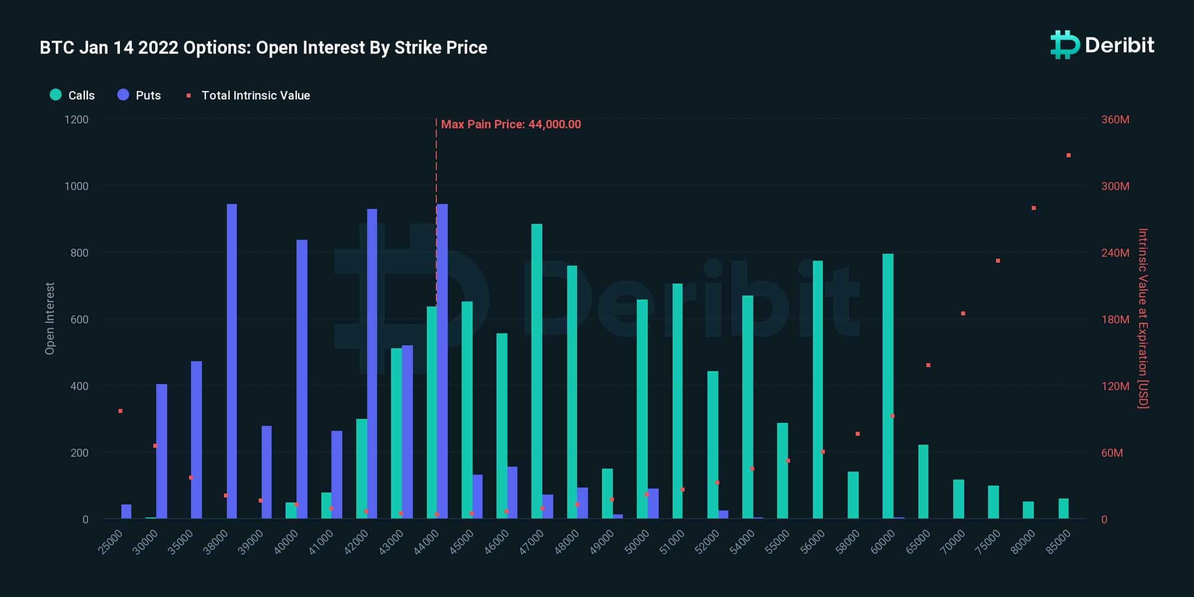Click the 85000 intrinsic value red dot

1069,155
